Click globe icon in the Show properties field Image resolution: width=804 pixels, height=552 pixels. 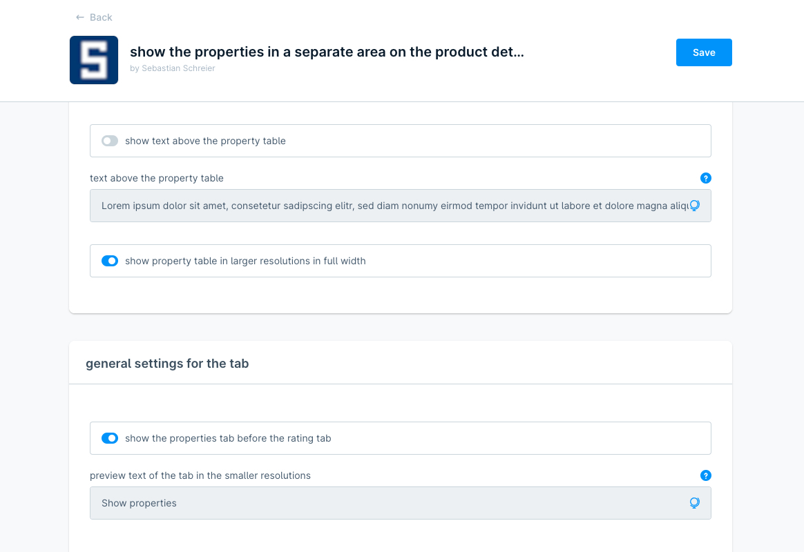click(x=695, y=503)
